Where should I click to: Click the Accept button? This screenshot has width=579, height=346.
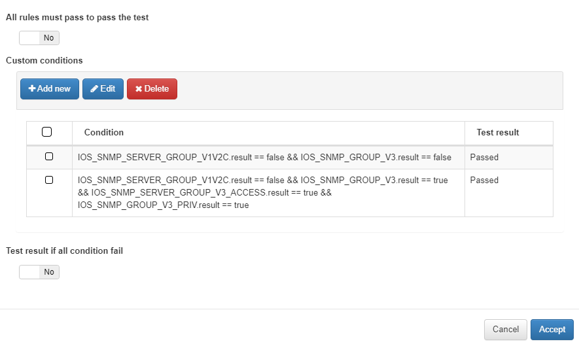[552, 330]
